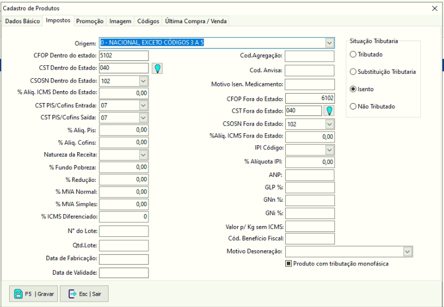The image size is (444, 307).
Task: Expand the Origem dropdown list
Action: tap(329, 43)
